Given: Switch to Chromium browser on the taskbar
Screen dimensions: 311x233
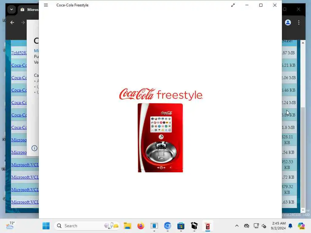Looking at the screenshot, I should pos(168,226).
